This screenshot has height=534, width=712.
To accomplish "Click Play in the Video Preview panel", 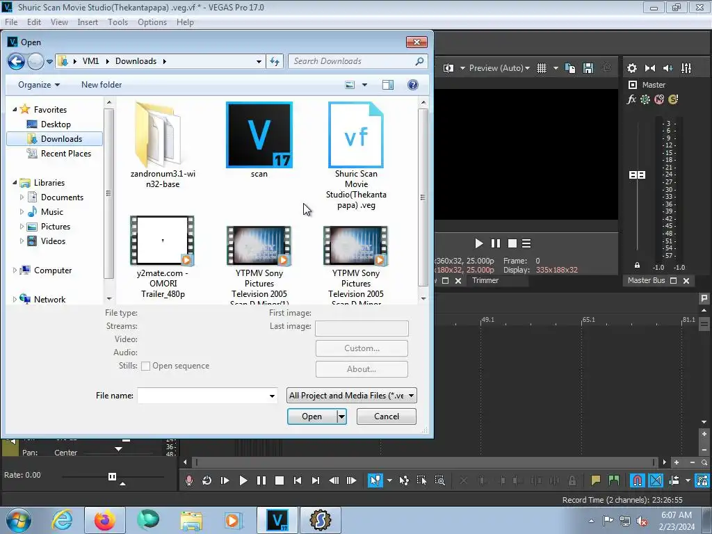I will click(478, 243).
